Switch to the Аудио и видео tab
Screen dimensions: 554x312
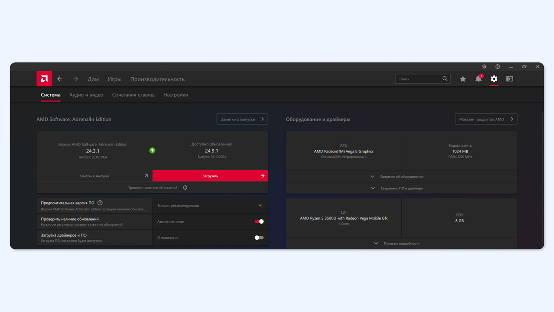pyautogui.click(x=86, y=95)
